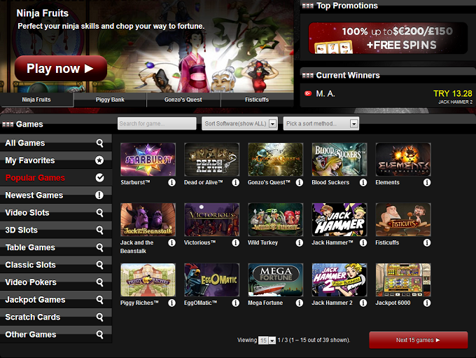Click magnifier icon on All Games

pyautogui.click(x=99, y=143)
